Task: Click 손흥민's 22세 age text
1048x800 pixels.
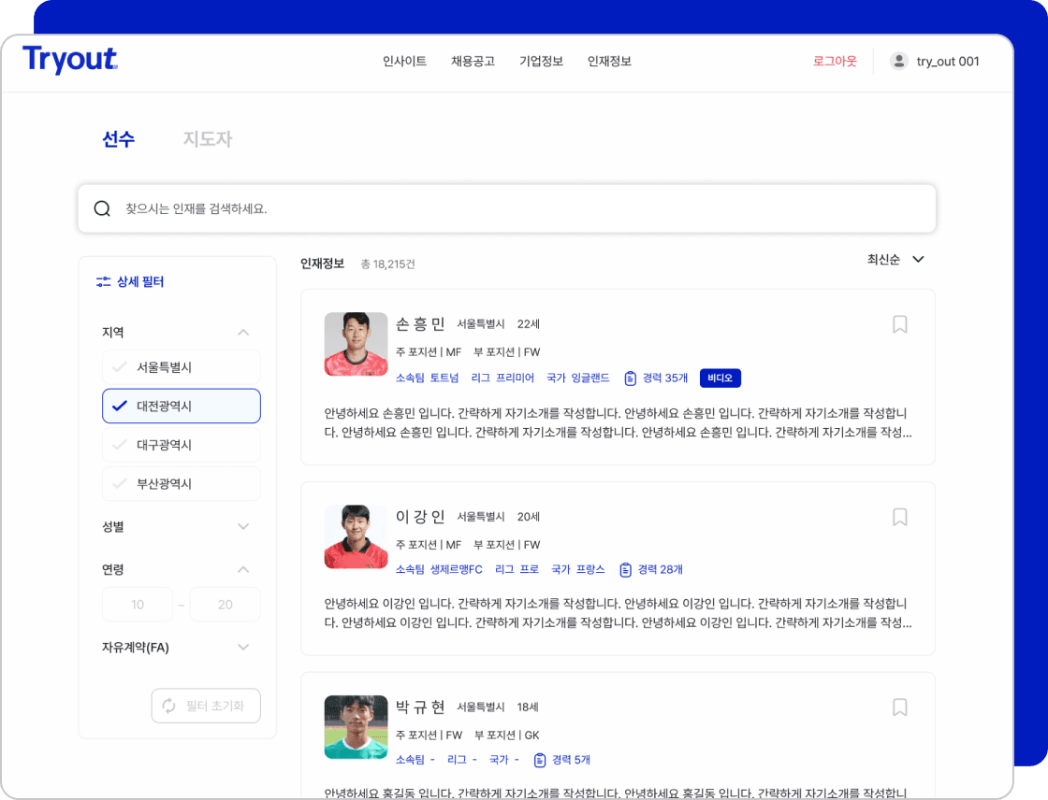Action: click(529, 324)
